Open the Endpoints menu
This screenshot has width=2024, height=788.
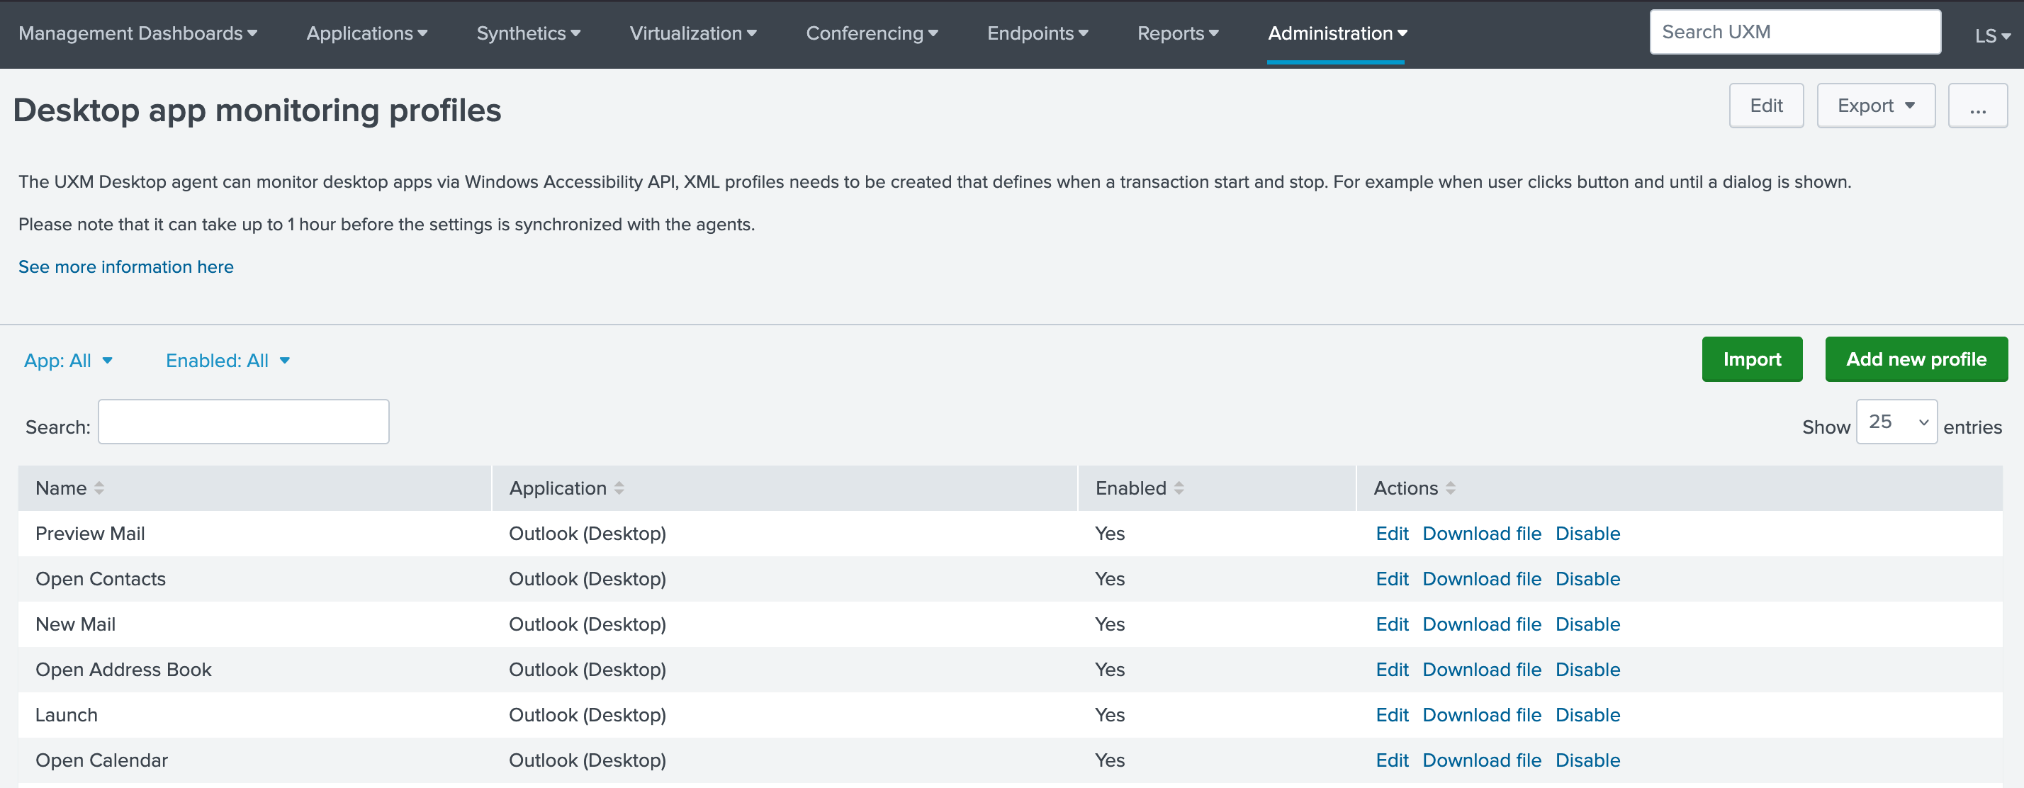click(x=1037, y=34)
